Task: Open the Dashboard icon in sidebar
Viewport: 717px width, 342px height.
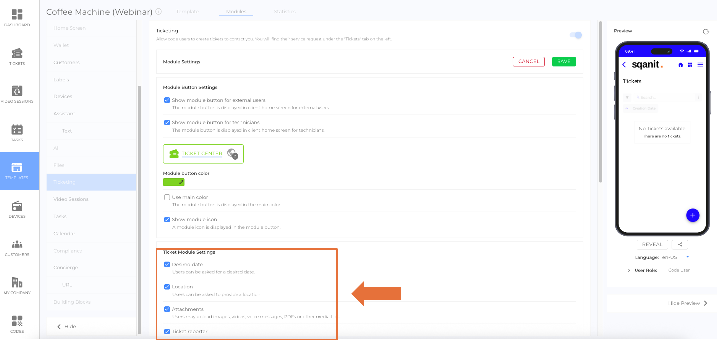Action: [17, 15]
